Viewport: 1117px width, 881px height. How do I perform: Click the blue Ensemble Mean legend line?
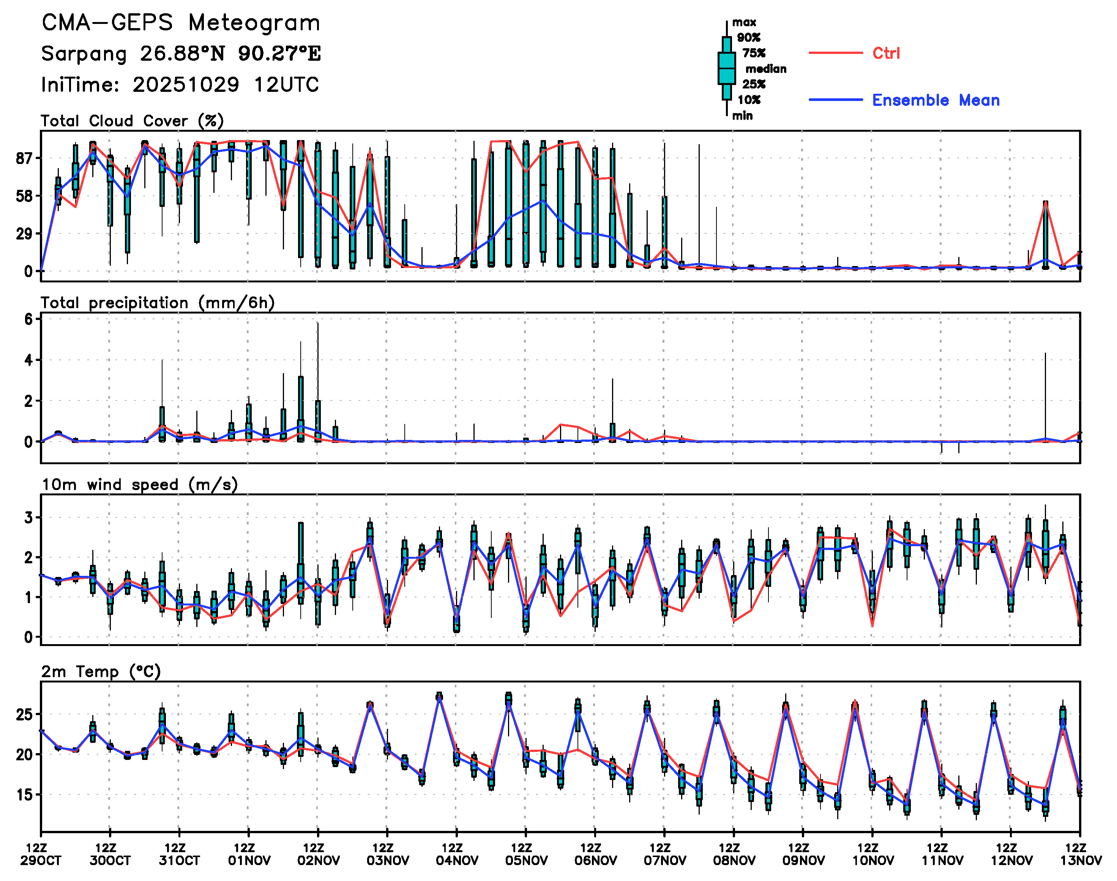coord(835,99)
